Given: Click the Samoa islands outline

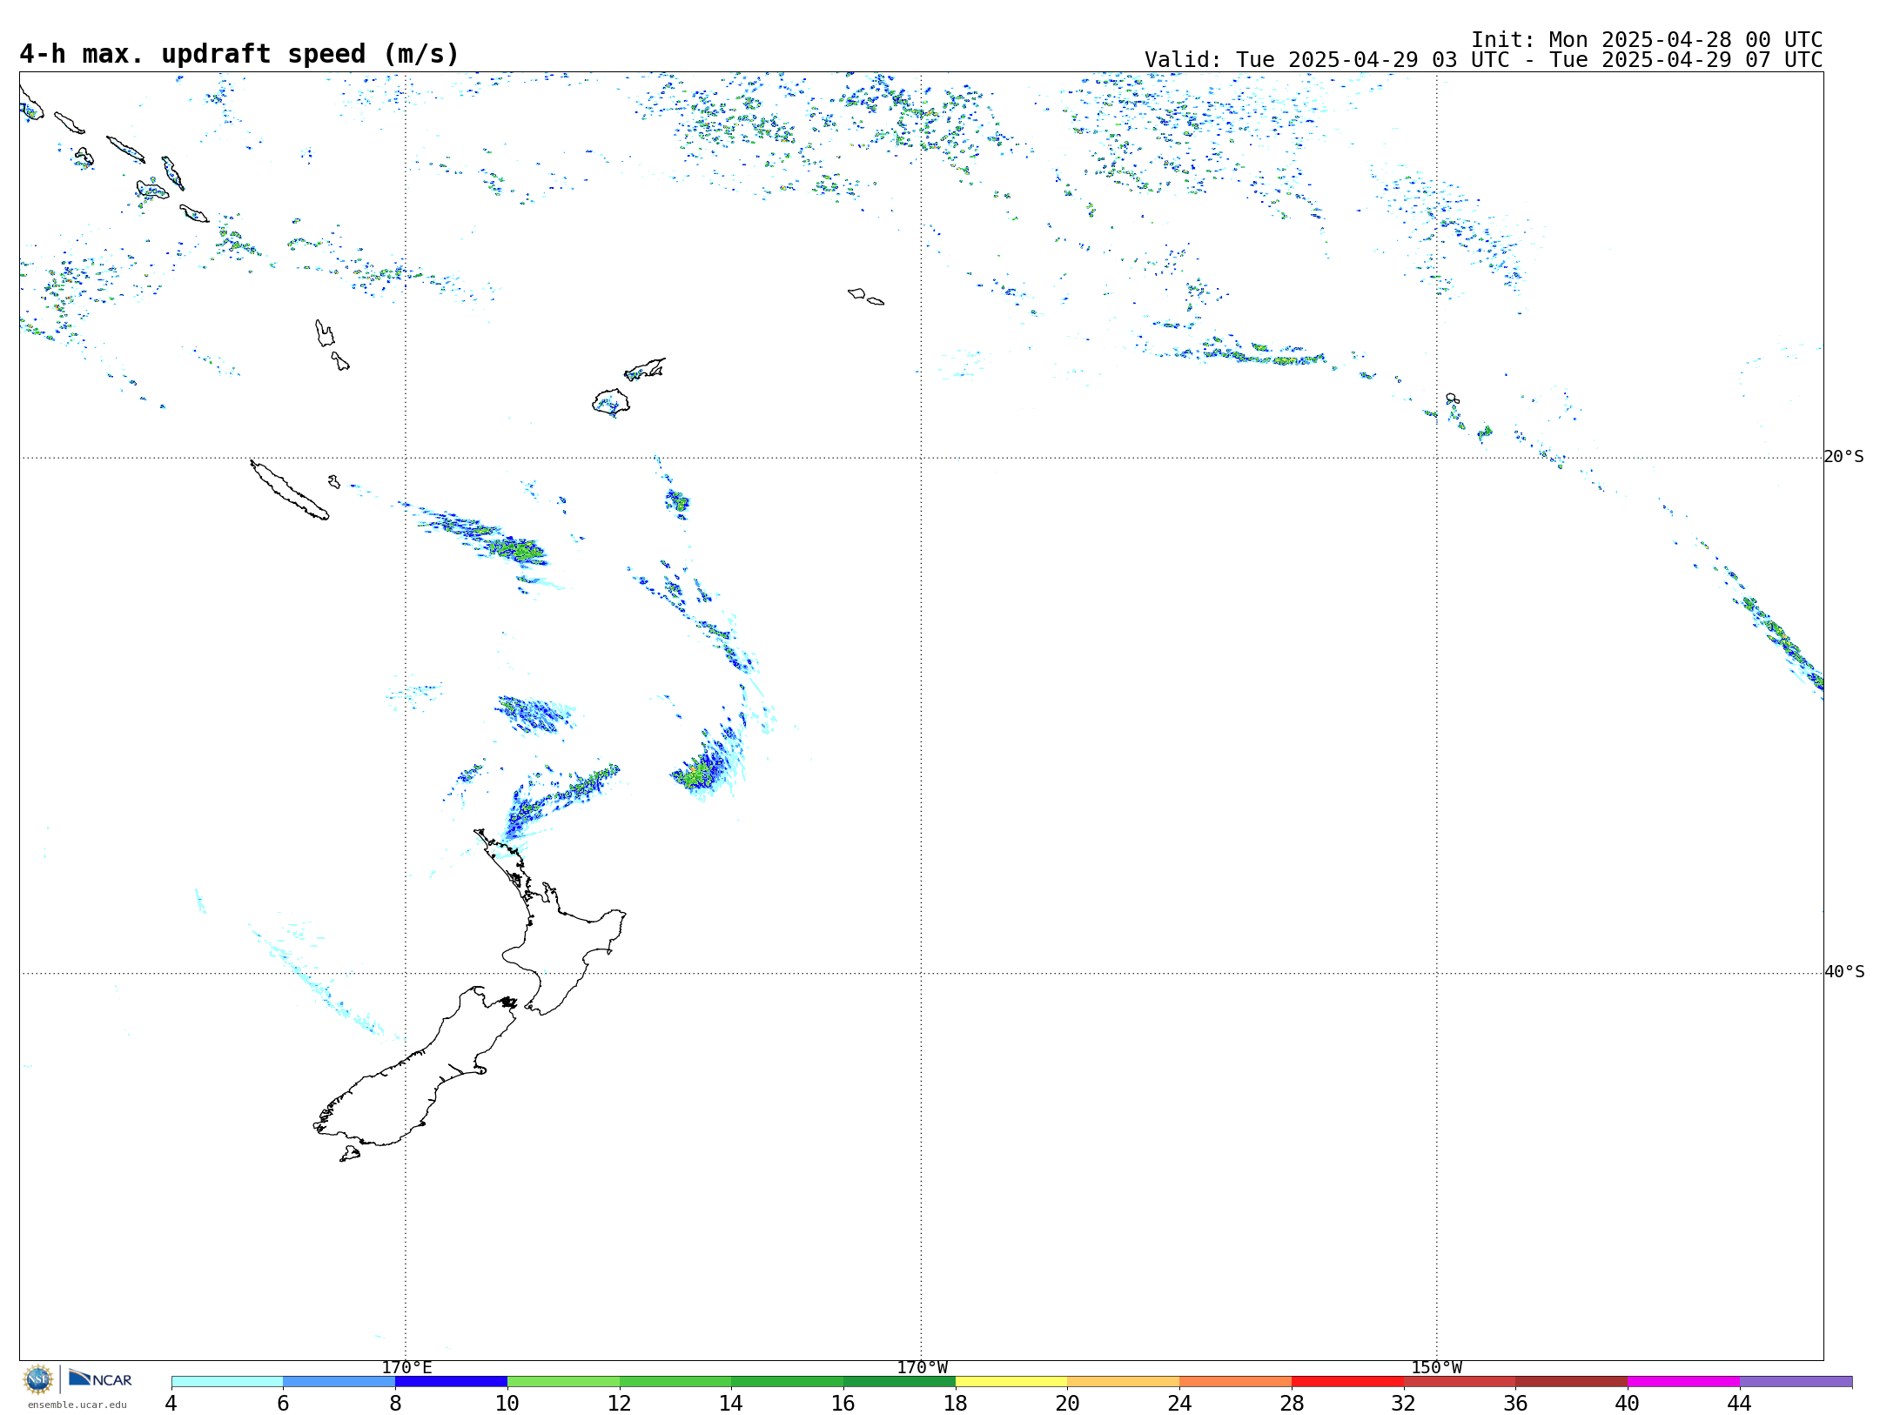Looking at the screenshot, I should (x=866, y=297).
